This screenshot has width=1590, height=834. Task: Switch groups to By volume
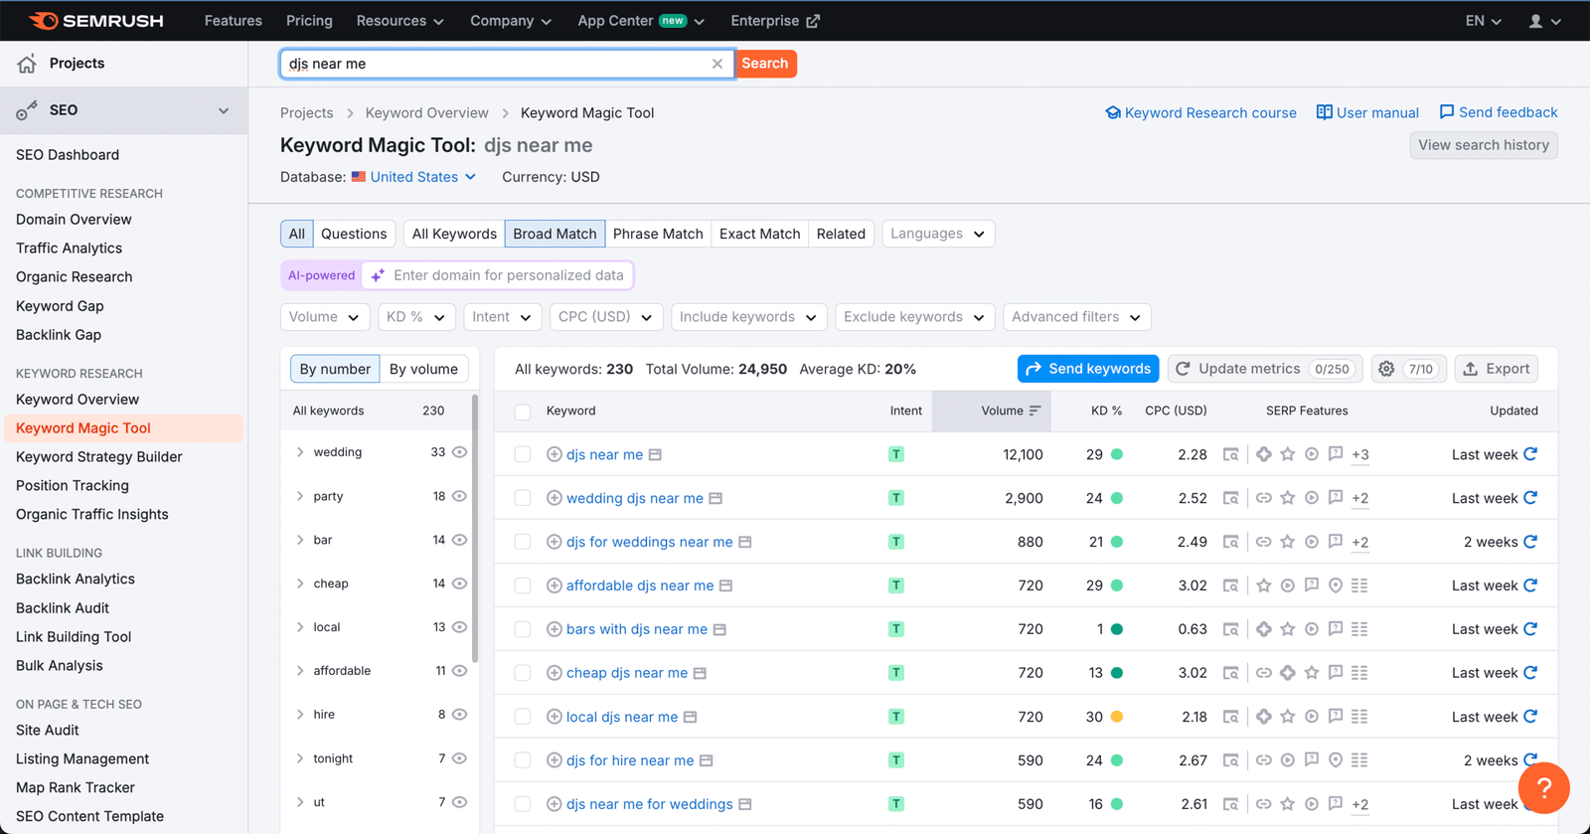423,369
